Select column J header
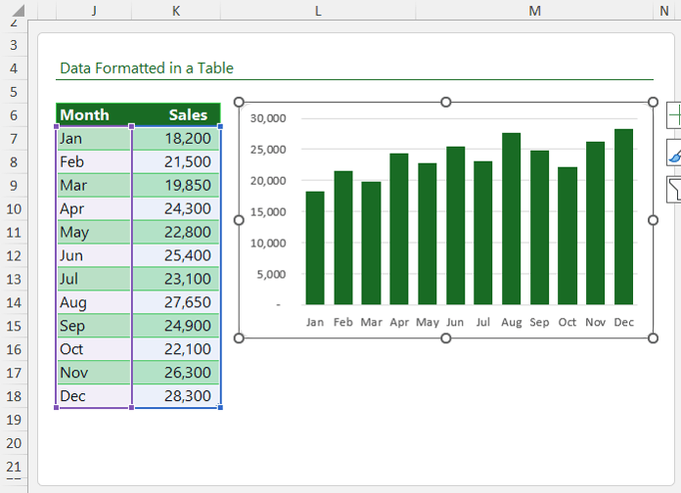This screenshot has height=493, width=681. click(x=94, y=11)
